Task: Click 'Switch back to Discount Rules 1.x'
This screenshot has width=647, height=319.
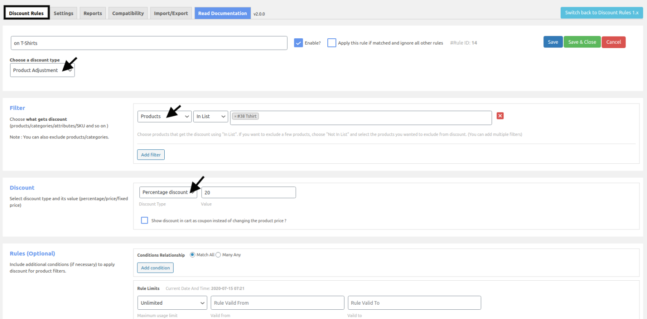Action: [602, 13]
